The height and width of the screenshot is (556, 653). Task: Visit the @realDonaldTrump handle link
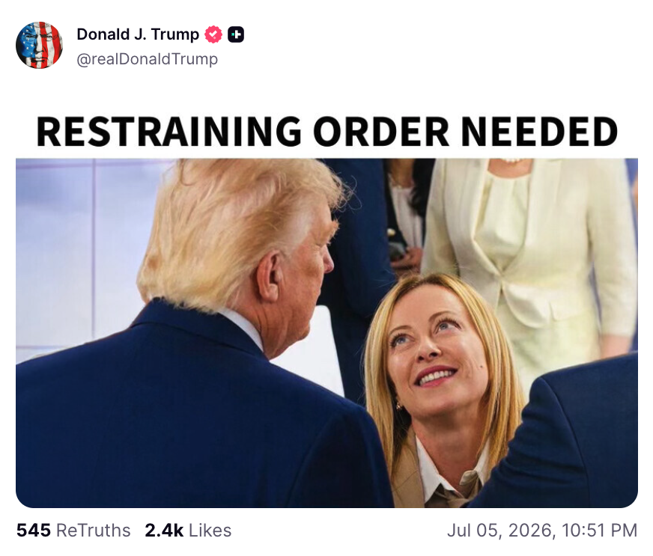click(x=147, y=59)
